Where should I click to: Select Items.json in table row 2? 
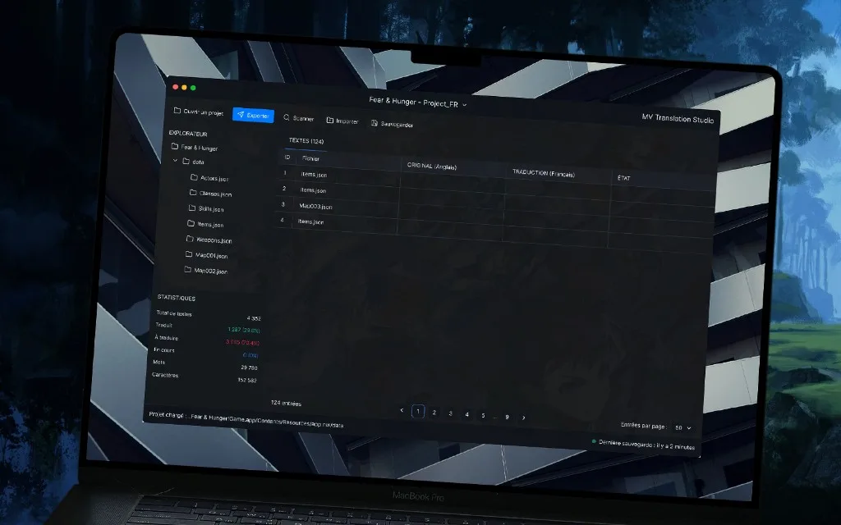coord(313,190)
